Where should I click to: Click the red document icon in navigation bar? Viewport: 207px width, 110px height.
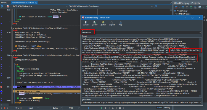click(8, 6)
